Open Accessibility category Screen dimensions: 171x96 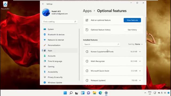tap(60, 72)
